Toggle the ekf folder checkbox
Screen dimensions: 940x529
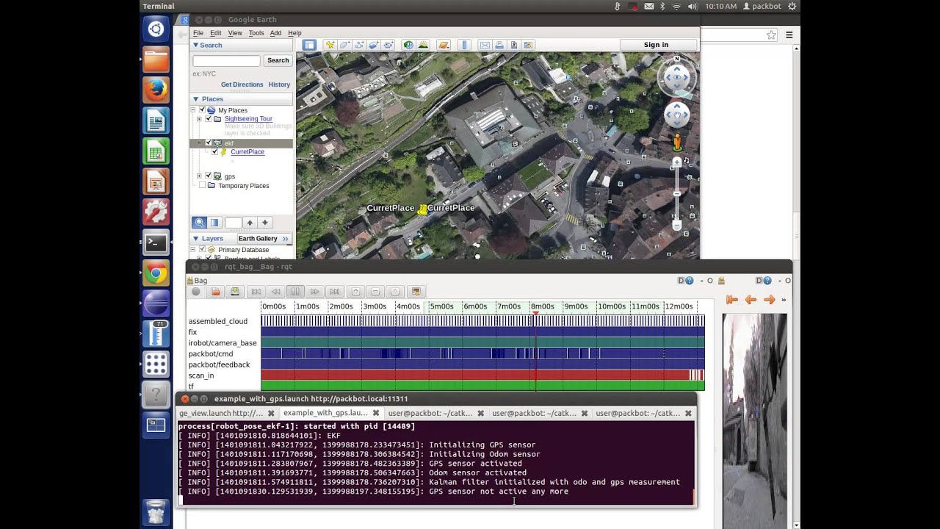click(208, 143)
